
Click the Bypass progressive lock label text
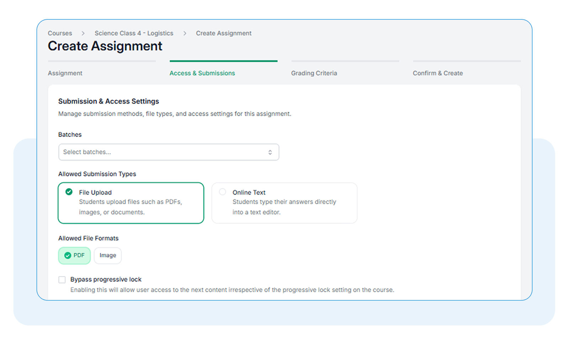(106, 280)
